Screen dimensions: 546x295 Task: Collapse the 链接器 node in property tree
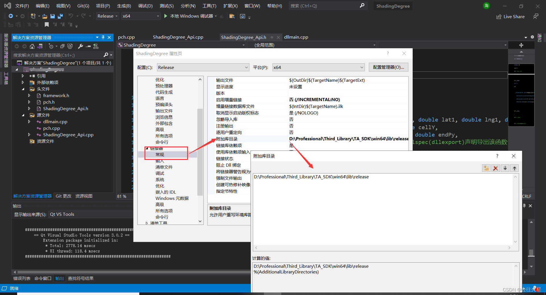147,148
